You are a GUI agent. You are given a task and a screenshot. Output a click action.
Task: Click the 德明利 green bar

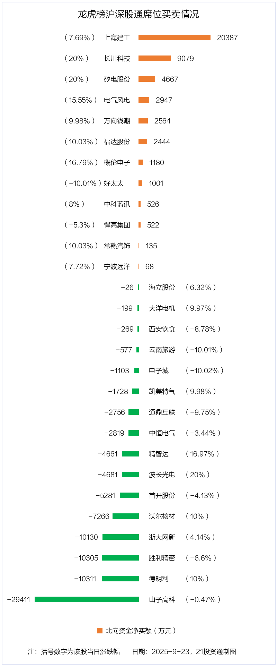[x=120, y=579]
